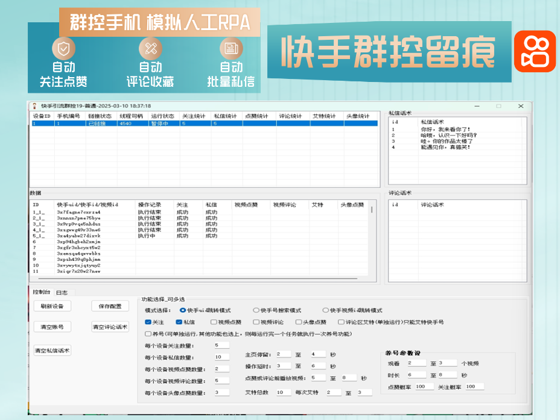Select 快手uid跳转模式 radio button
The image size is (560, 420).
click(183, 310)
